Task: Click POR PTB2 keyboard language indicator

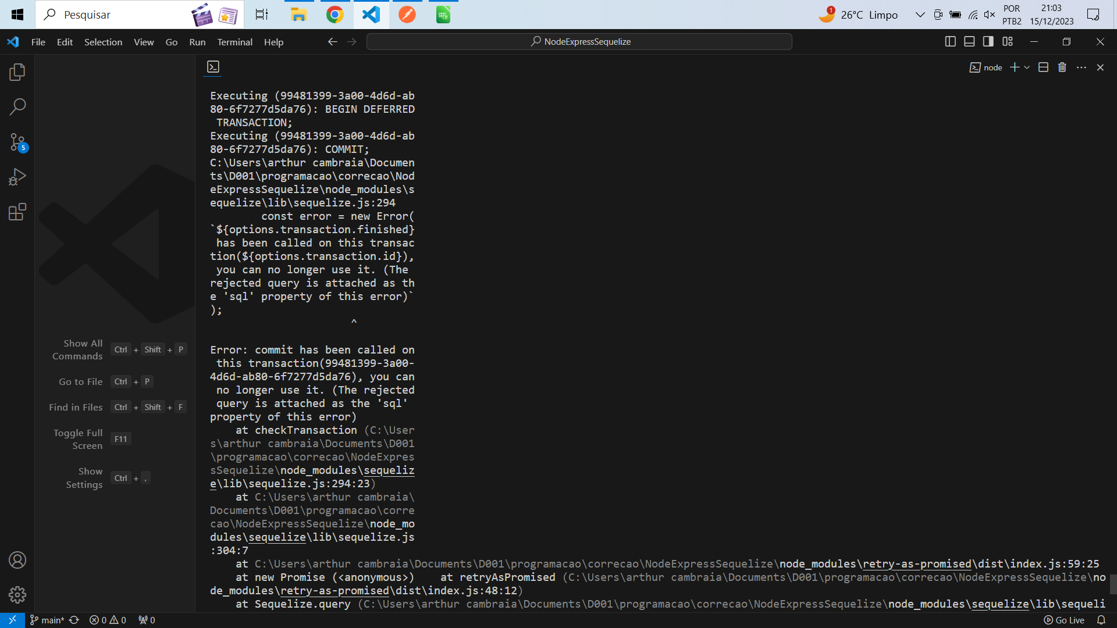Action: [x=1012, y=15]
